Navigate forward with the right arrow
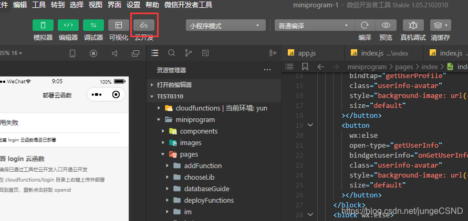The image size is (468, 221). pyautogui.click(x=336, y=67)
